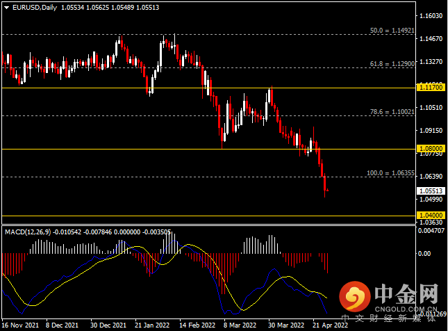This screenshot has width=448, height=331.
Task: Click the 1.03630 price scale value
Action: pos(431,223)
